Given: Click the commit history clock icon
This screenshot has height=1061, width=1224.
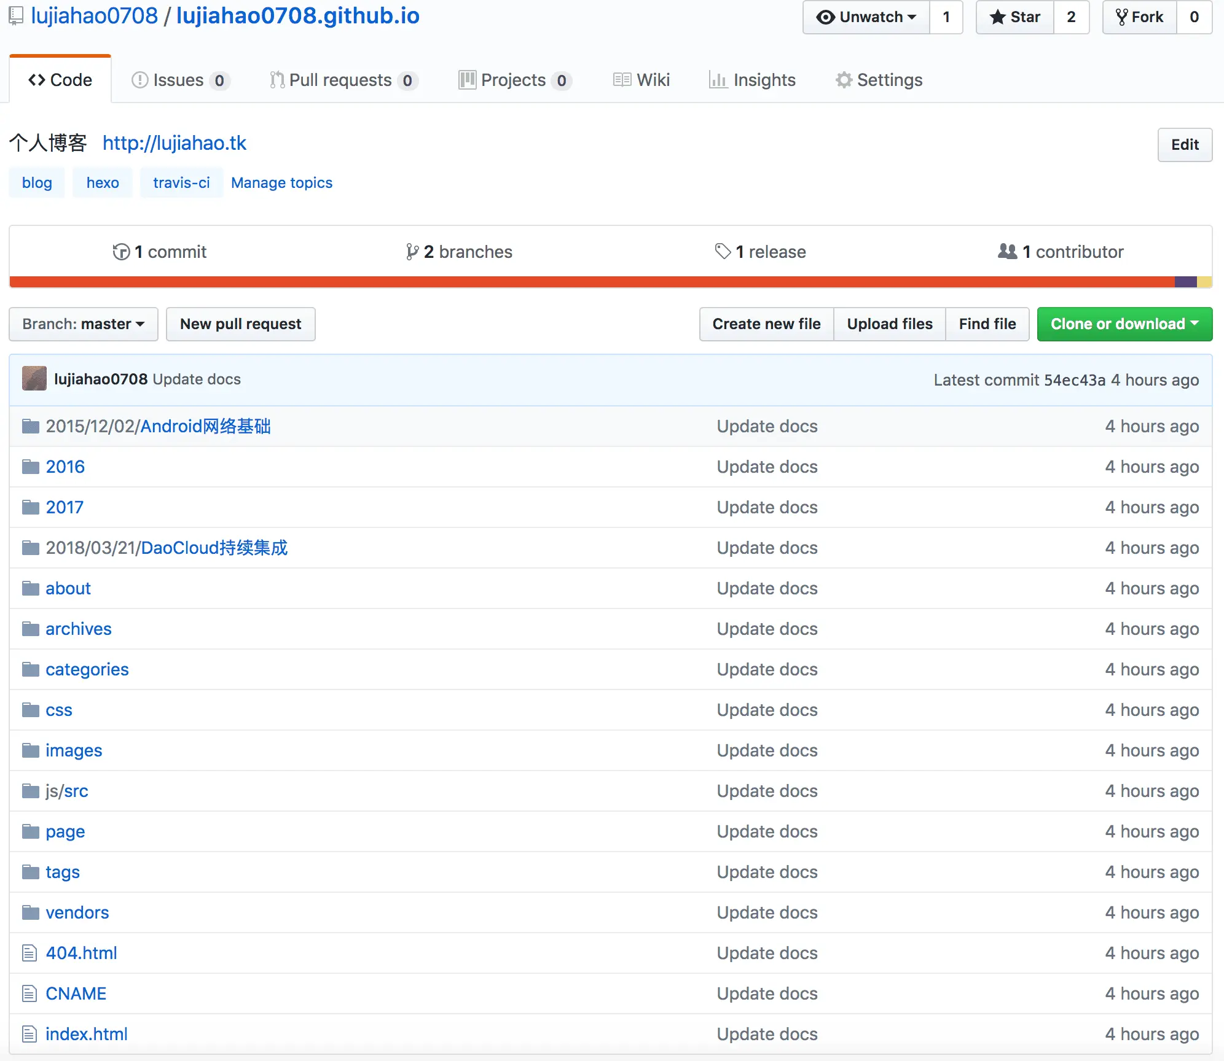Looking at the screenshot, I should pyautogui.click(x=121, y=252).
